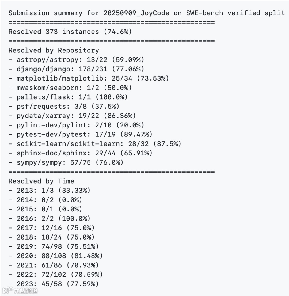Click the 大数跨境 watermark text
The height and width of the screenshot is (296, 289).
pyautogui.click(x=25, y=291)
